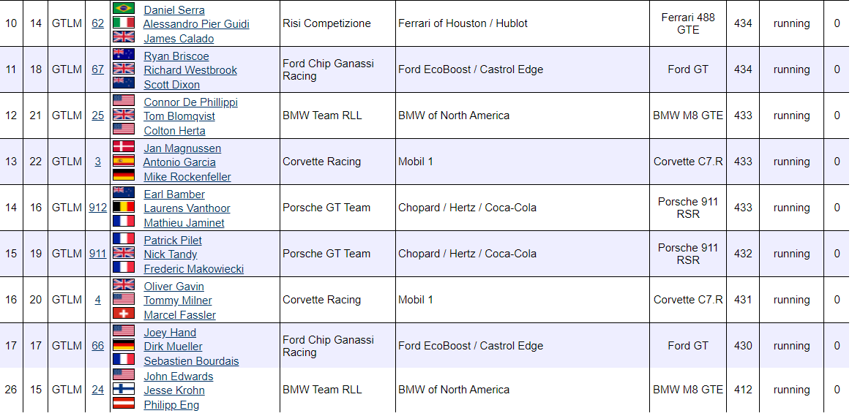
Task: Open car number 62 link
Action: pos(98,23)
